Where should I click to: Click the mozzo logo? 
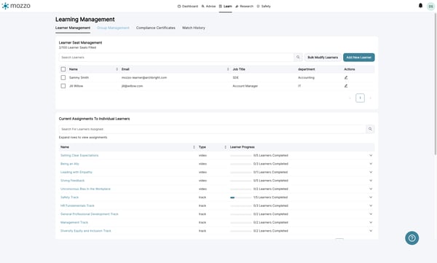click(x=16, y=6)
